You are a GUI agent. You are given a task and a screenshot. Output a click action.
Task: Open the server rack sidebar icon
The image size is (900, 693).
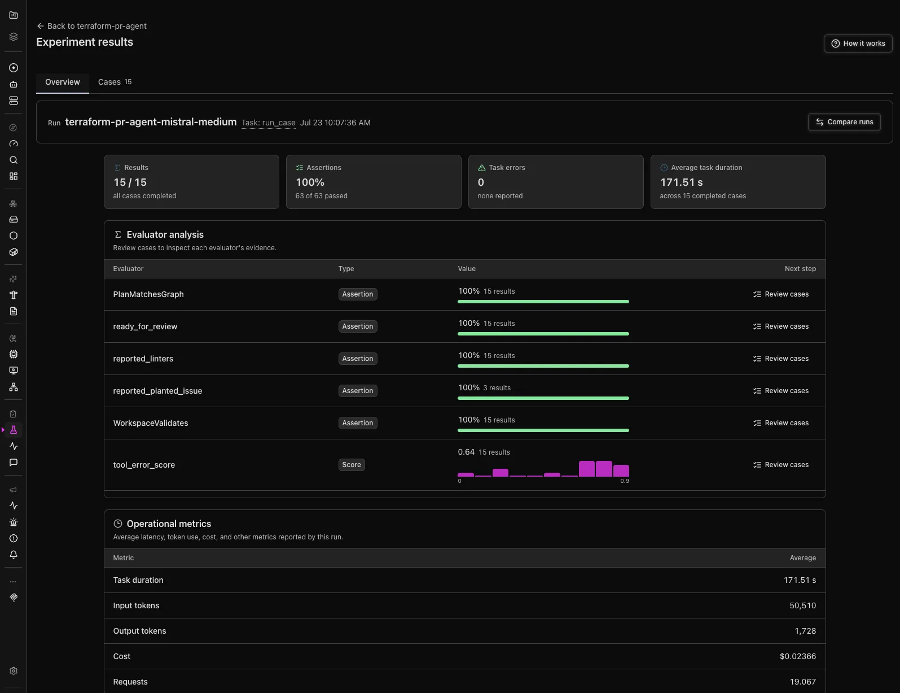click(14, 101)
